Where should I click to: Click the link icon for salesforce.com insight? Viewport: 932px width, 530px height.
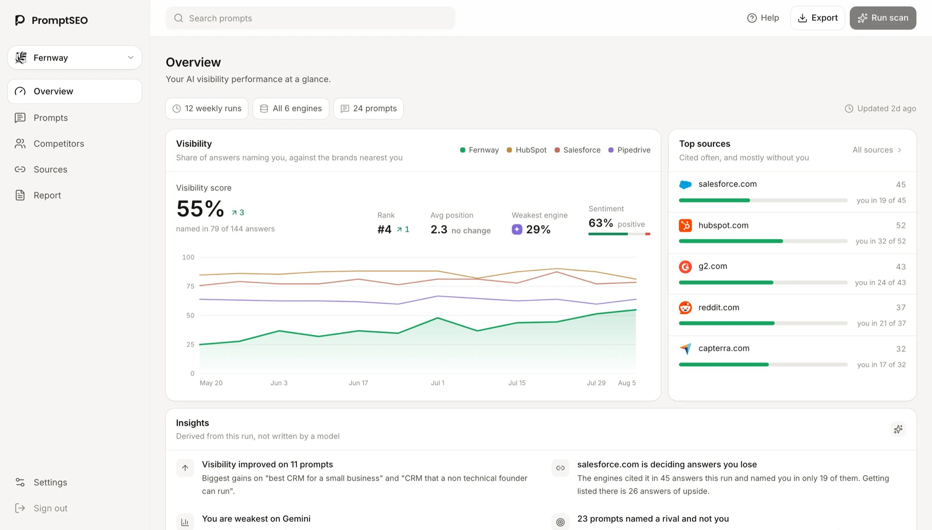pos(560,468)
